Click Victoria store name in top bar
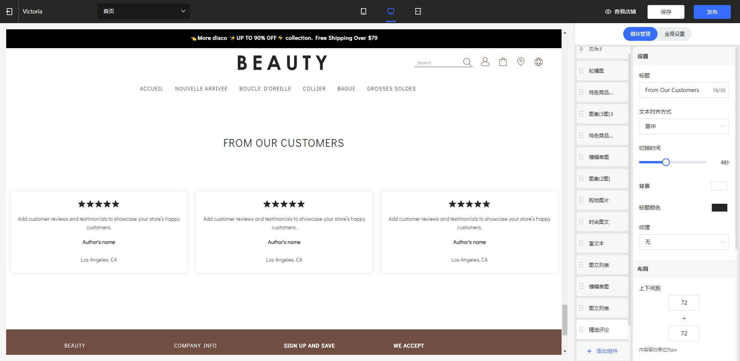 coord(32,12)
